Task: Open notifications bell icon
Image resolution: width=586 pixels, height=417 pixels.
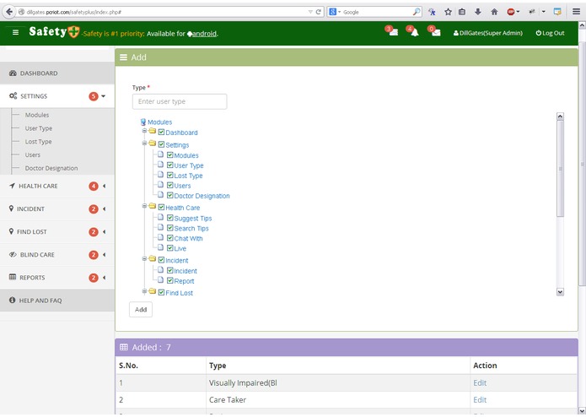Action: 413,31
